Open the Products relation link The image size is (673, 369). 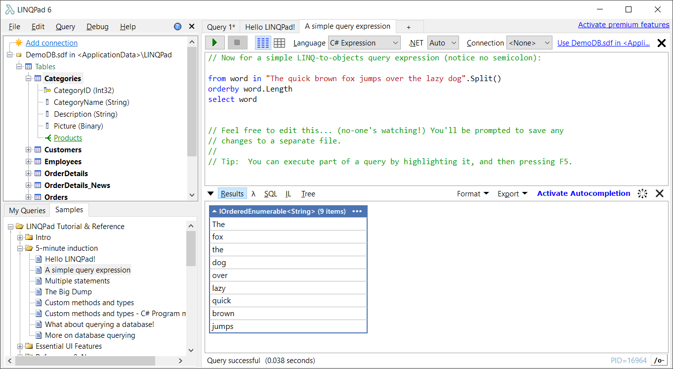68,138
